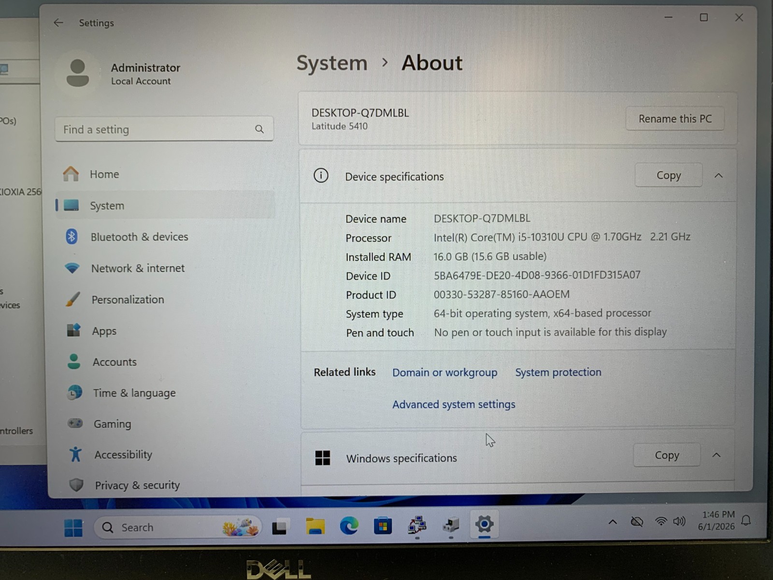Click the Accounts person icon
773x580 pixels.
click(x=74, y=361)
